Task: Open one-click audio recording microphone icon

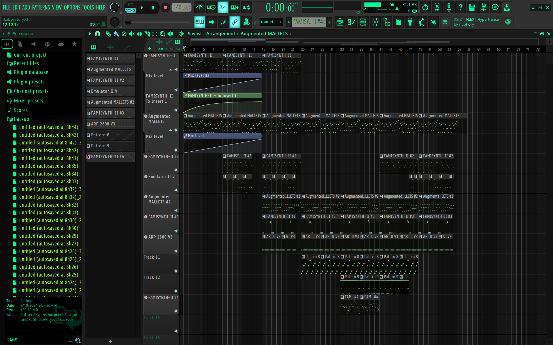Action: click(x=449, y=7)
